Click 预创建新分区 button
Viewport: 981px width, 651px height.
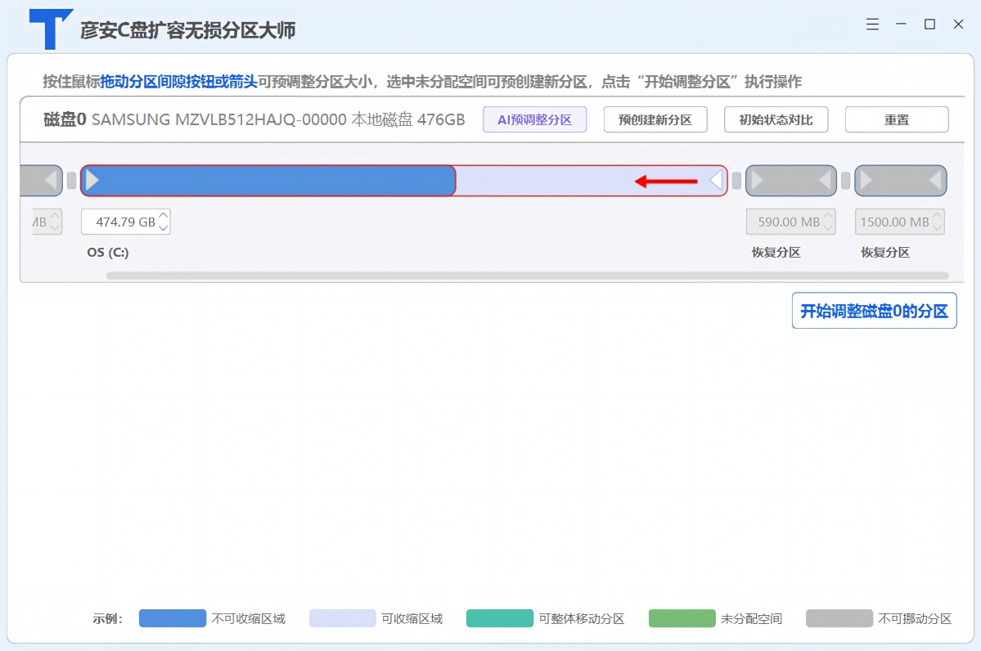click(x=655, y=119)
